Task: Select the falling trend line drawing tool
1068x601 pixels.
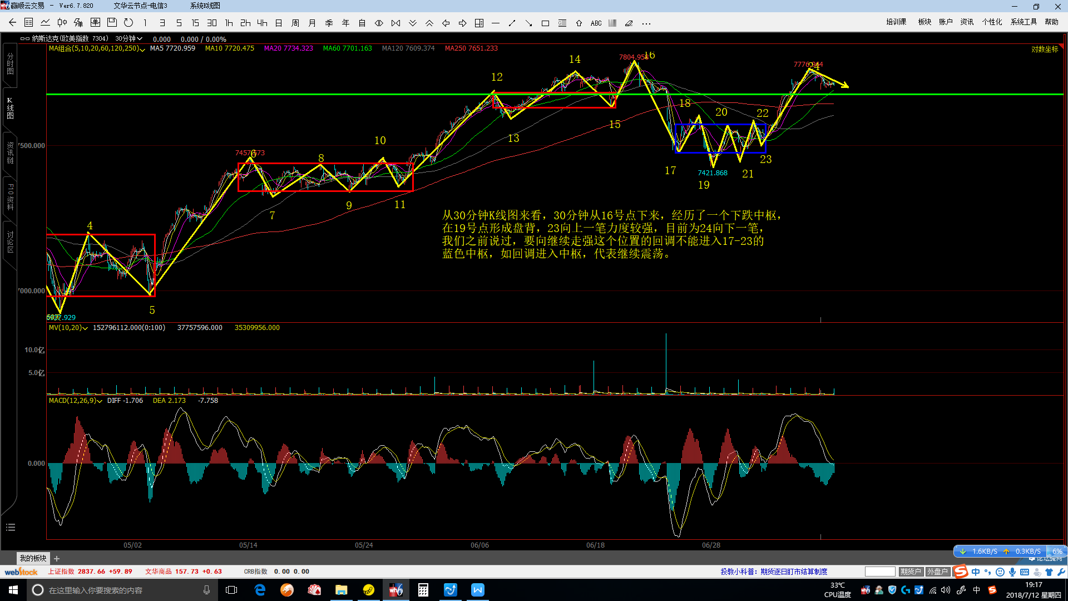Action: coord(529,23)
